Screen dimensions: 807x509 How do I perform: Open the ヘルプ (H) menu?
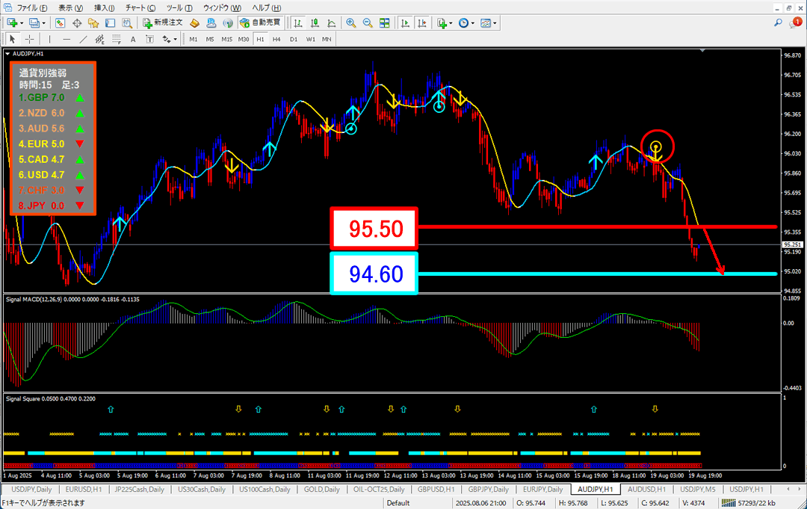(x=267, y=7)
